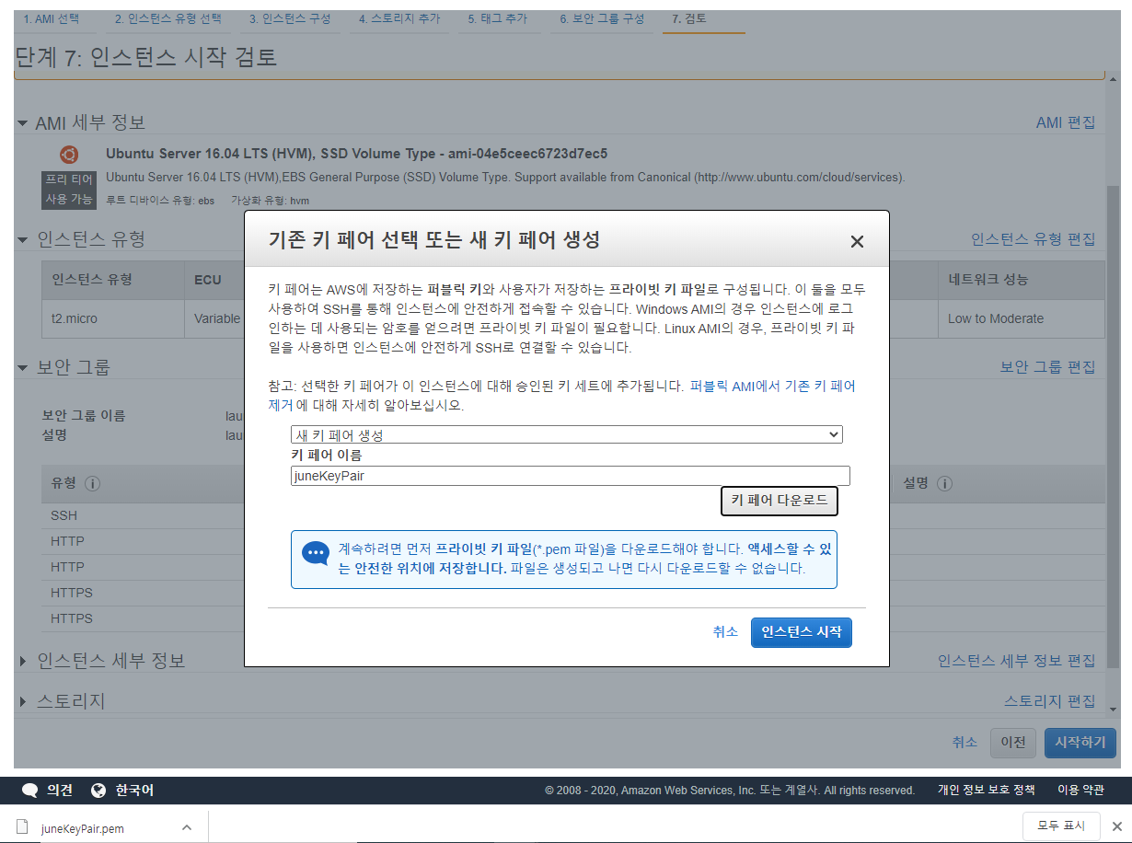Click the AMI 편집 link
This screenshot has height=843, width=1132.
[x=1066, y=122]
